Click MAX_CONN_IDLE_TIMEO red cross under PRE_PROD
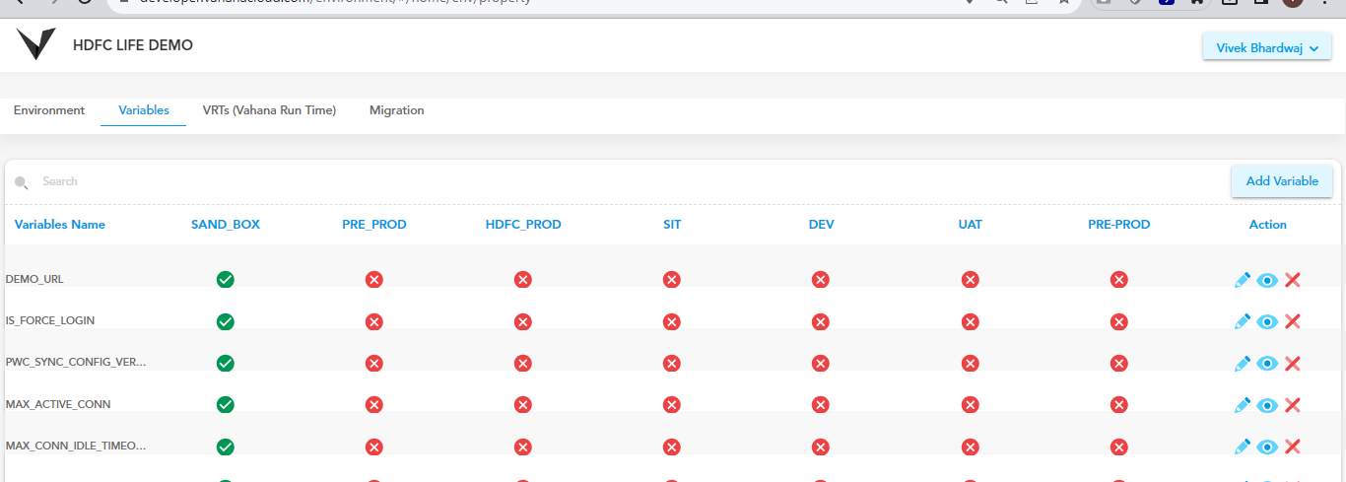 (374, 448)
